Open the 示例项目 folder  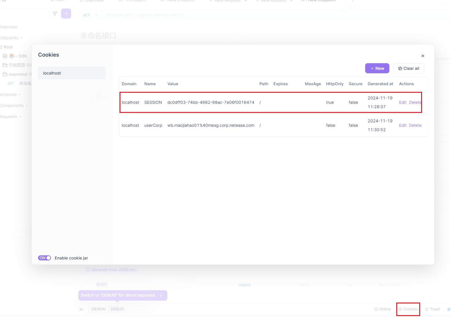(17, 65)
